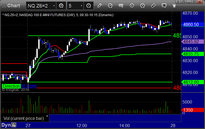Click the 1350 red volume marker

point(192,110)
